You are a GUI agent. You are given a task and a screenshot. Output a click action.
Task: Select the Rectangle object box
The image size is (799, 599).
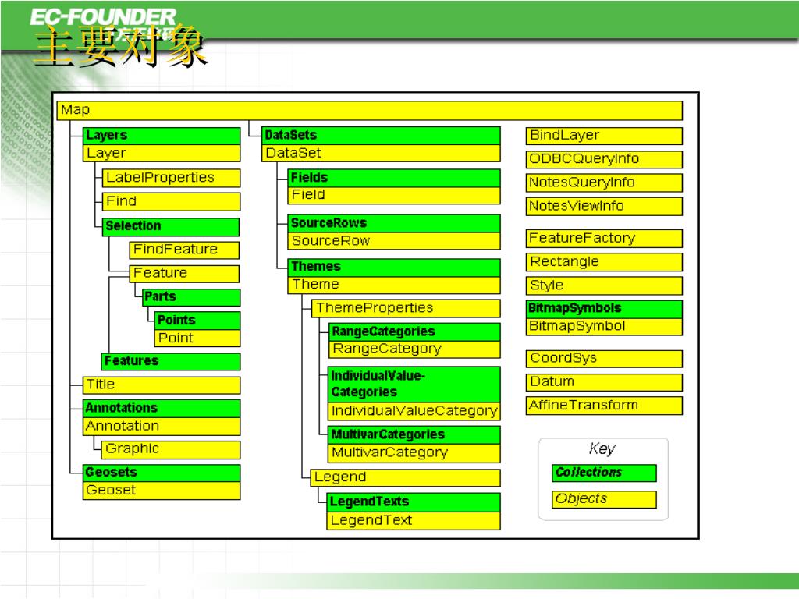604,262
